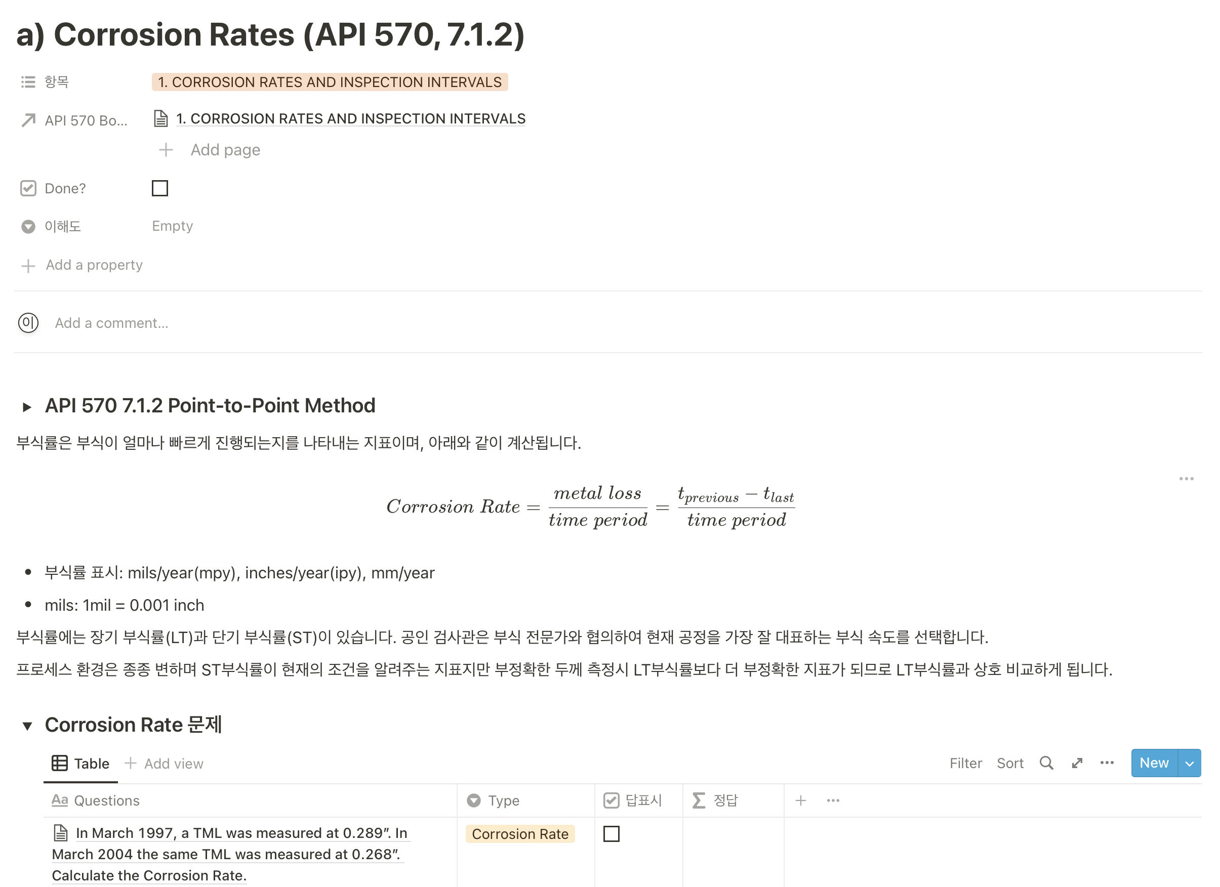Expand the question table to full screen view
1220x887 pixels.
coord(1077,763)
